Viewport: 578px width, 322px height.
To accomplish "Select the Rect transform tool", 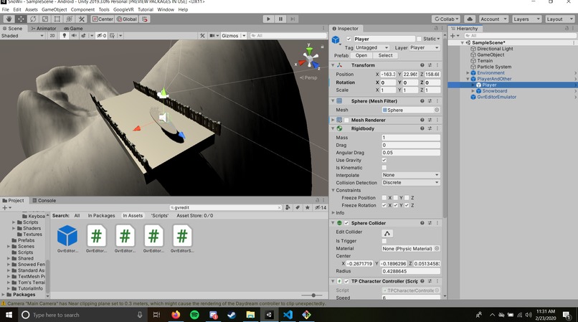I will click(57, 19).
